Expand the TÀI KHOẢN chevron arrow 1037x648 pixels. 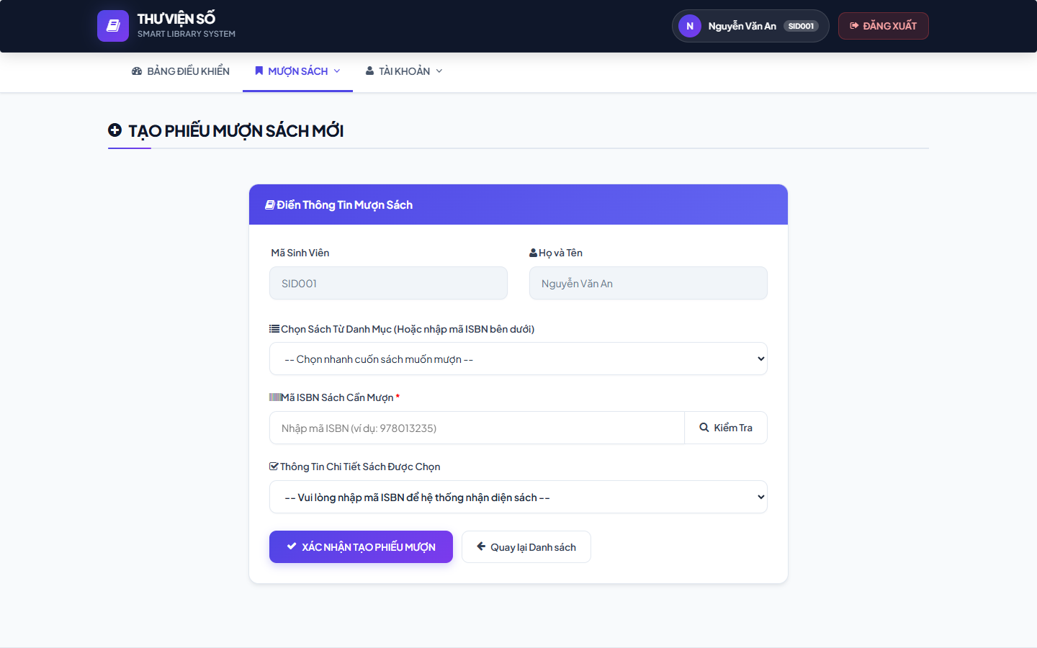click(x=439, y=71)
